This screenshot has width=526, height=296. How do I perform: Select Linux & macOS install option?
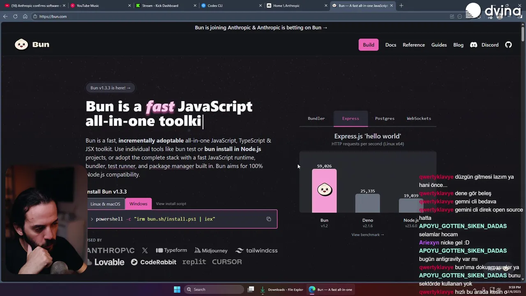(x=106, y=204)
